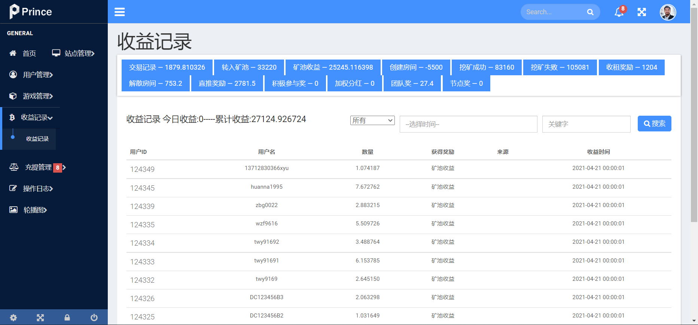Click the 解散房间 – 753.2 button
Image resolution: width=698 pixels, height=325 pixels.
click(155, 83)
